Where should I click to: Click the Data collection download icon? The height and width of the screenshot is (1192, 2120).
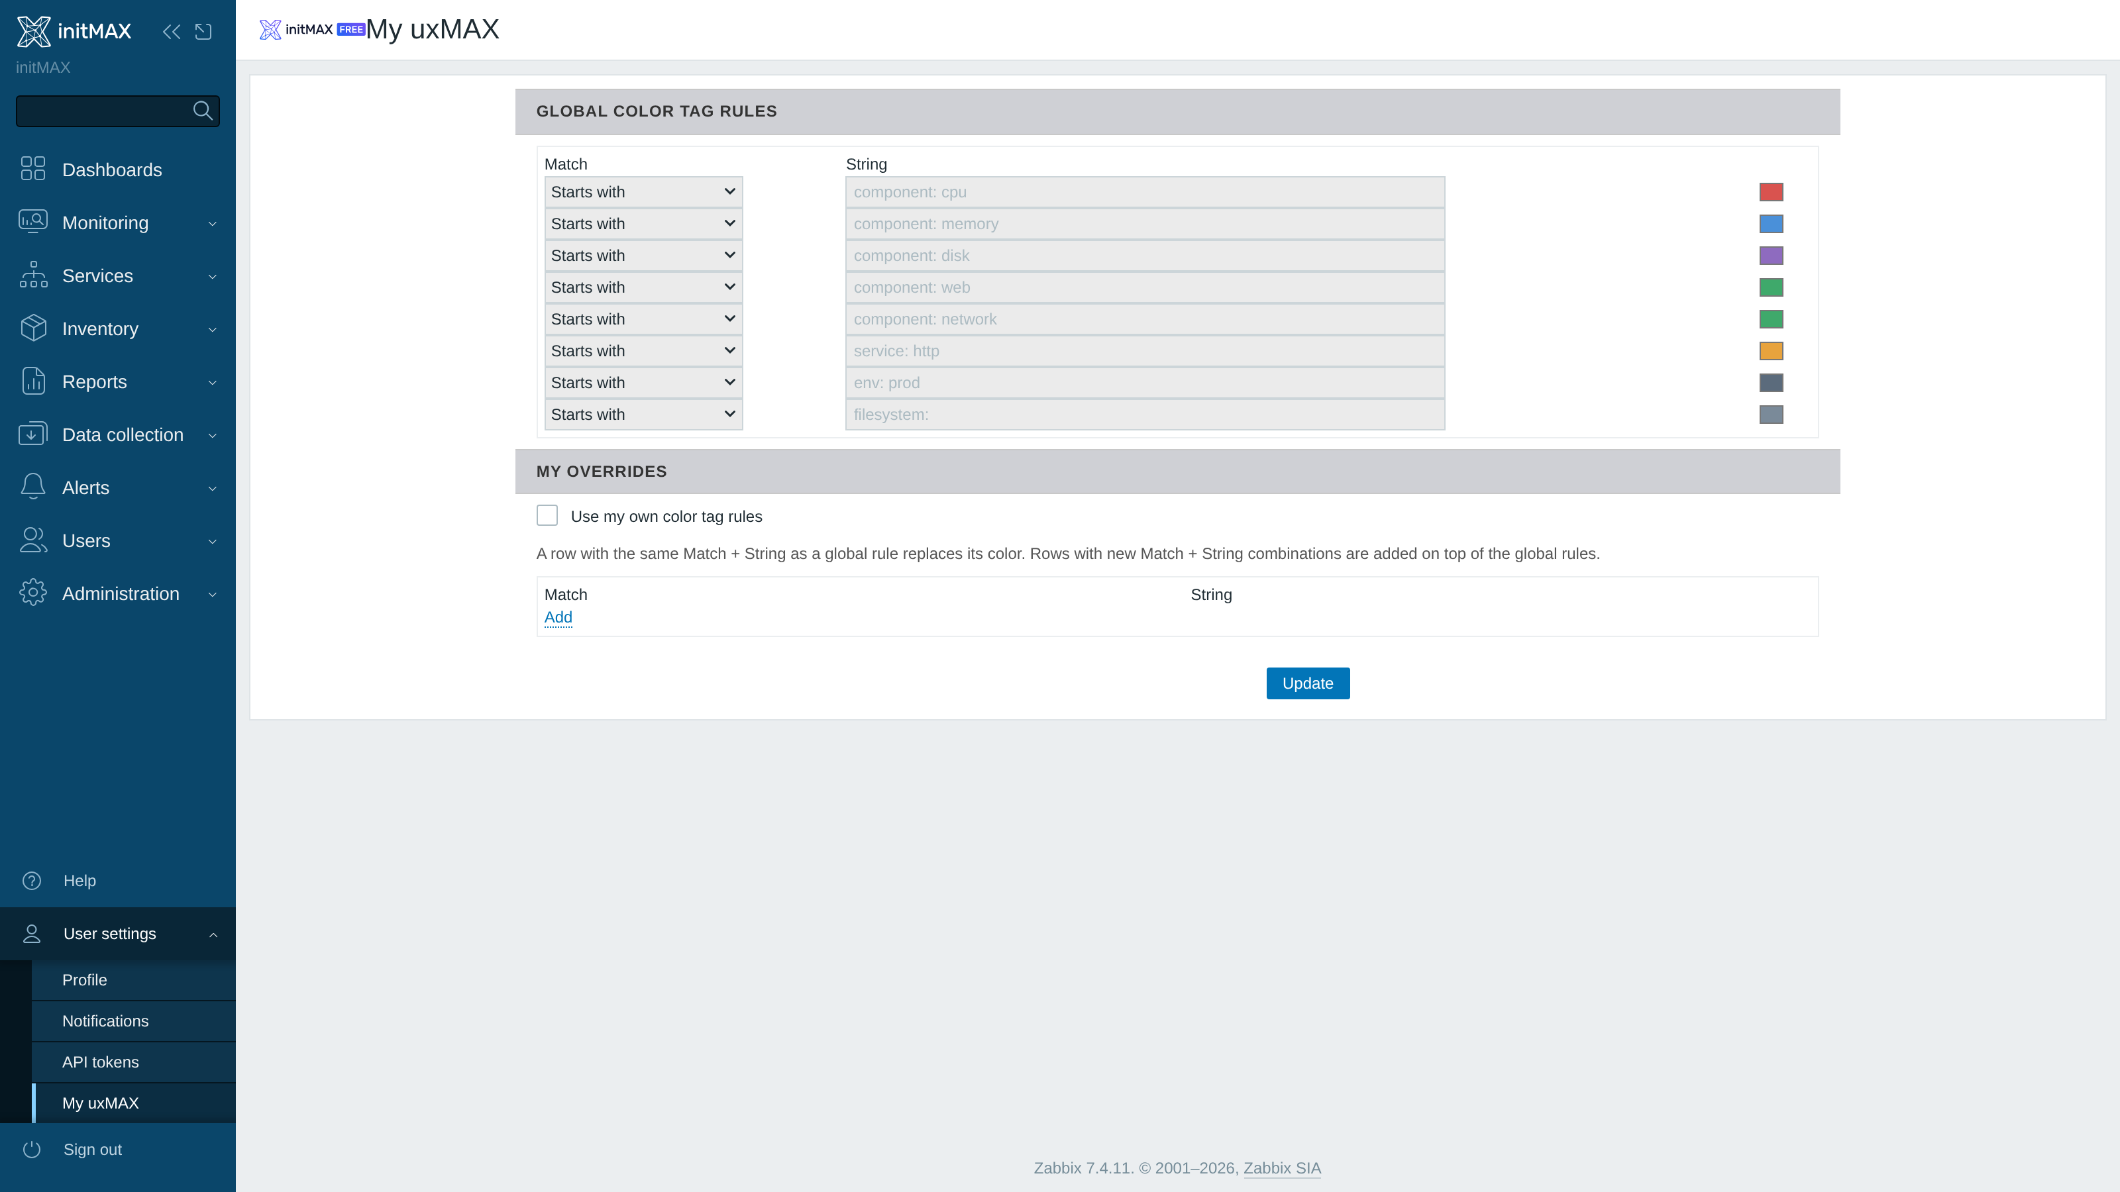[33, 434]
